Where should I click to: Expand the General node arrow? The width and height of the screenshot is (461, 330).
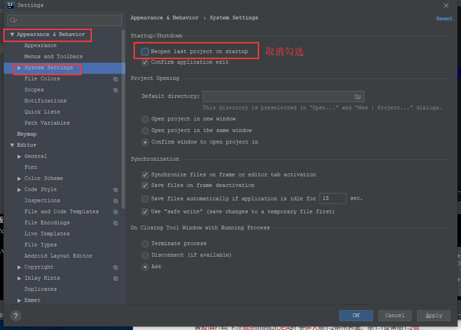coord(19,156)
